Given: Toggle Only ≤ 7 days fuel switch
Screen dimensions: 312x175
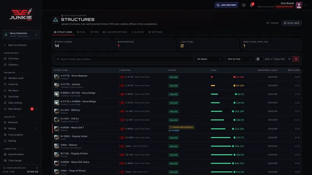Looking at the screenshot, I should pyautogui.click(x=259, y=59).
